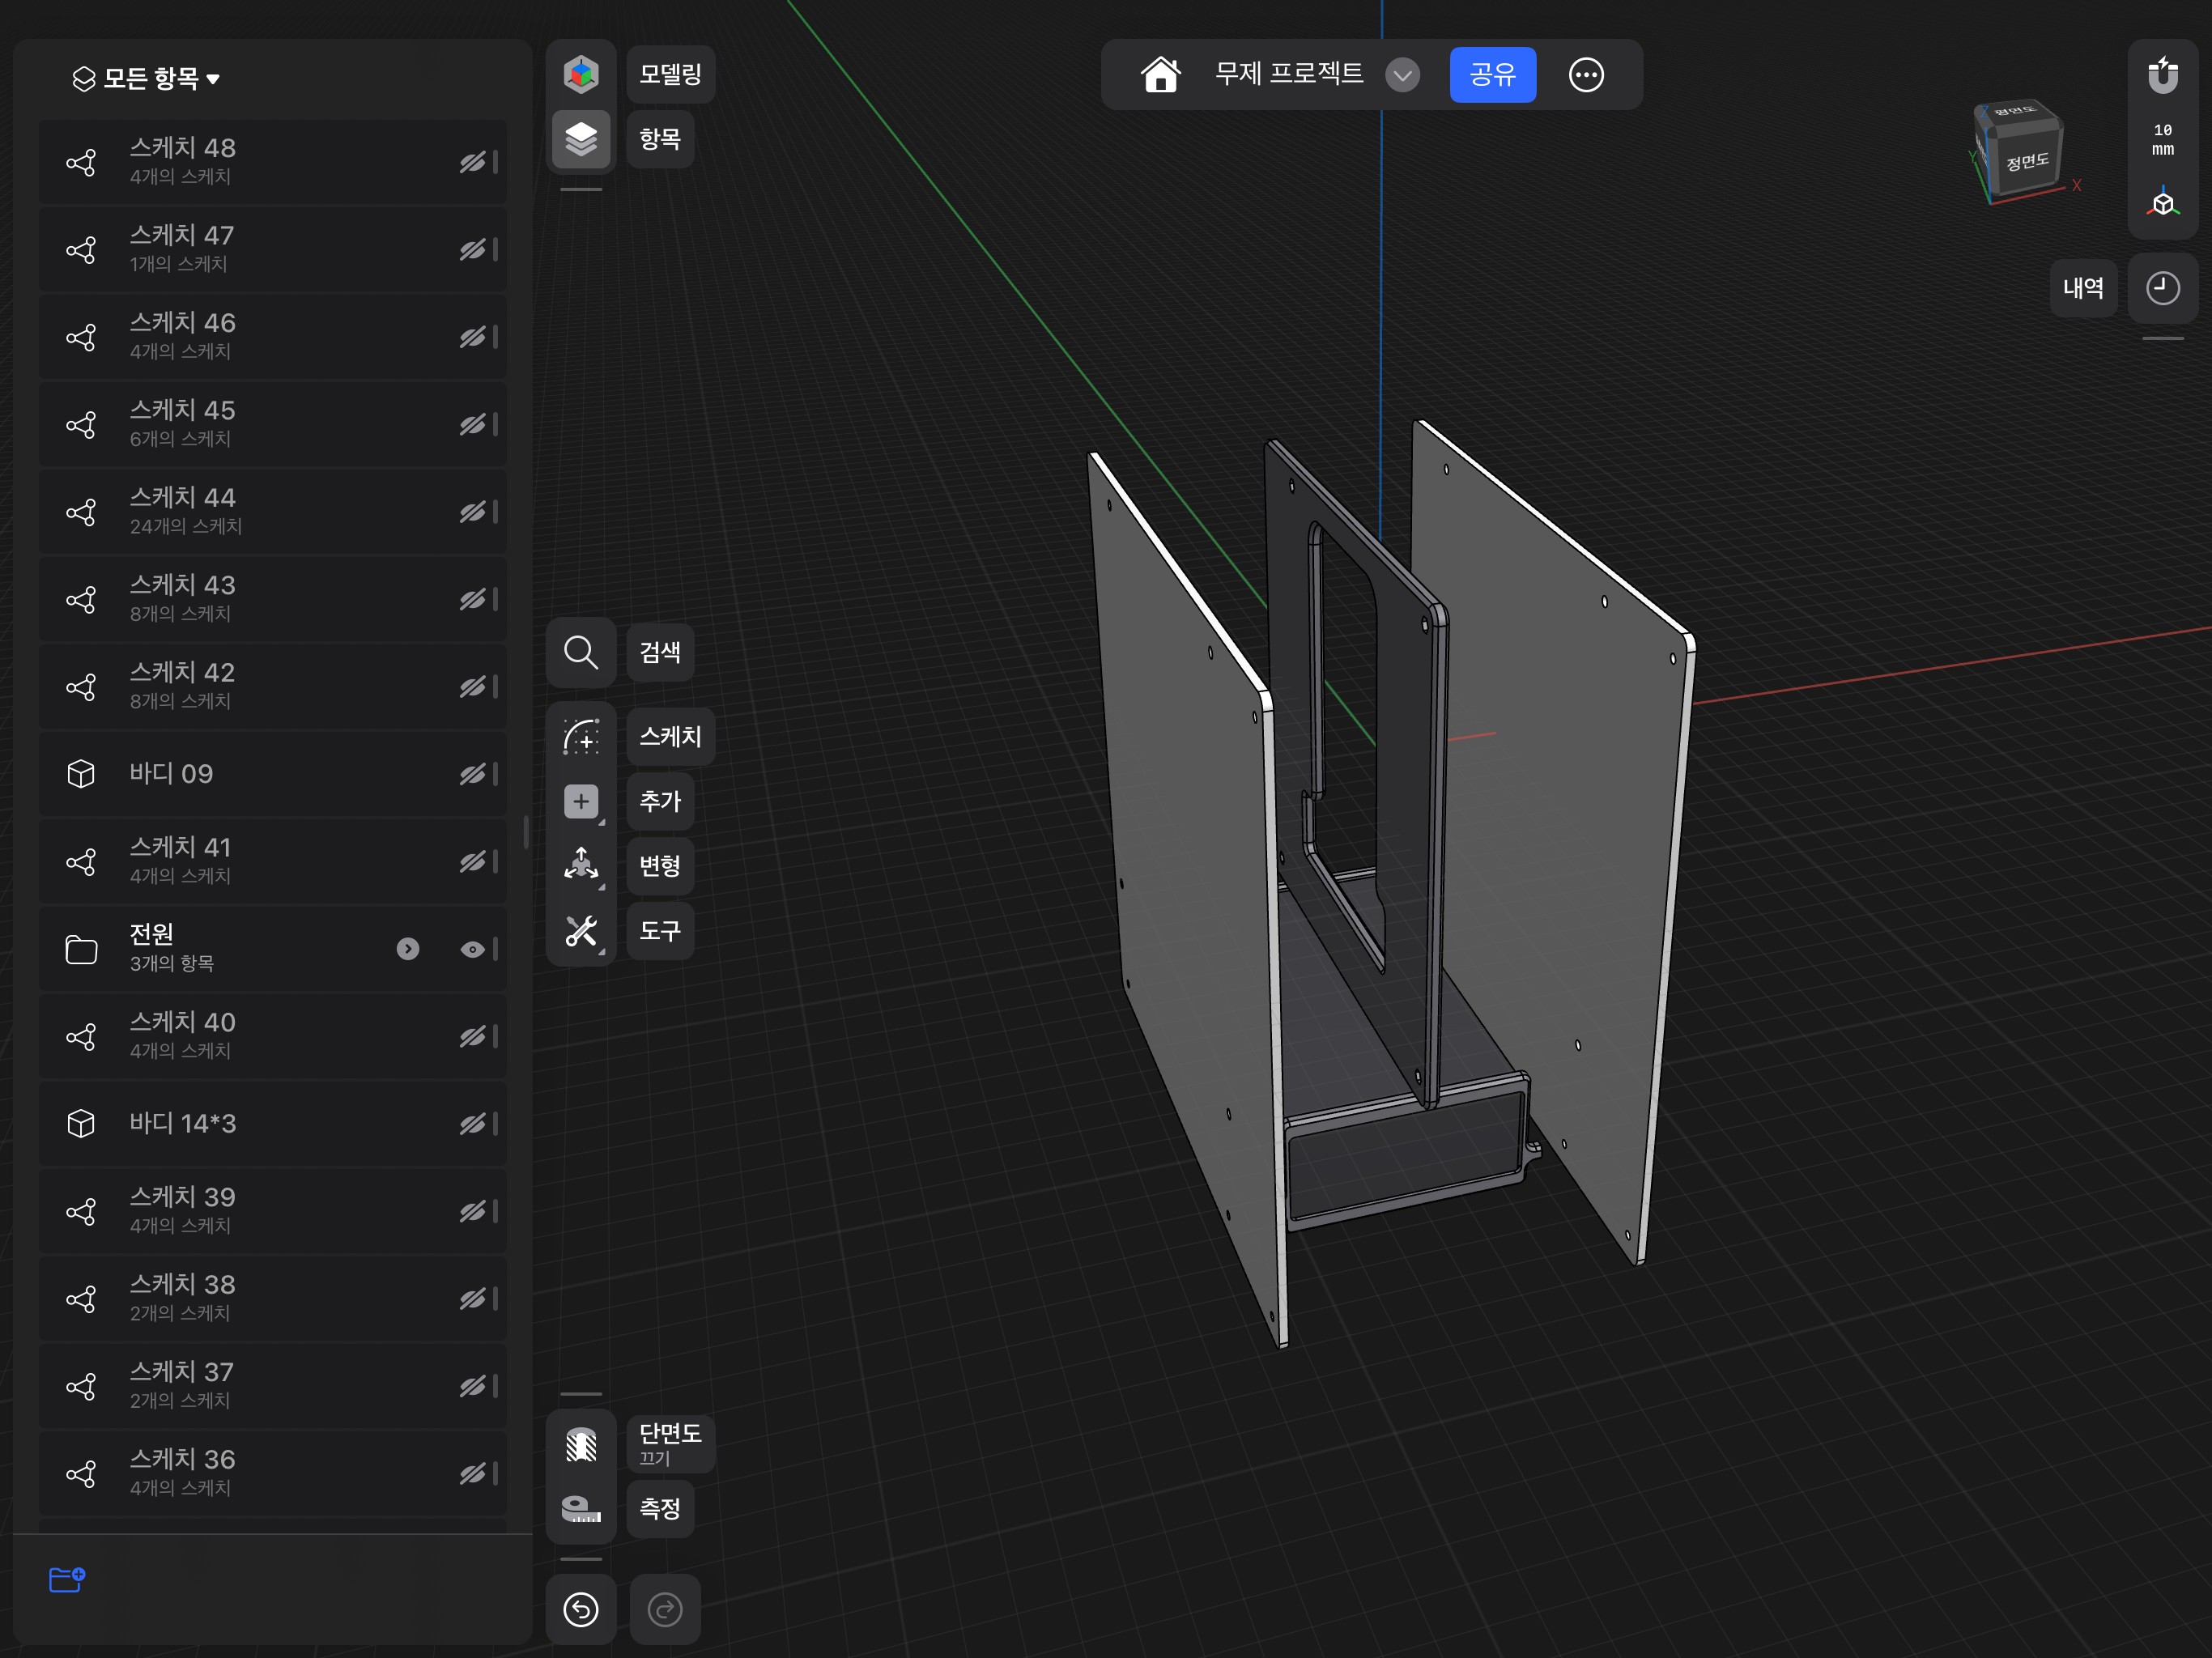The image size is (2212, 1658).
Task: Open the 변형 transform menu label
Action: [x=660, y=865]
